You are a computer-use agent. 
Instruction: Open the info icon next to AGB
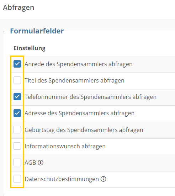coord(41,163)
